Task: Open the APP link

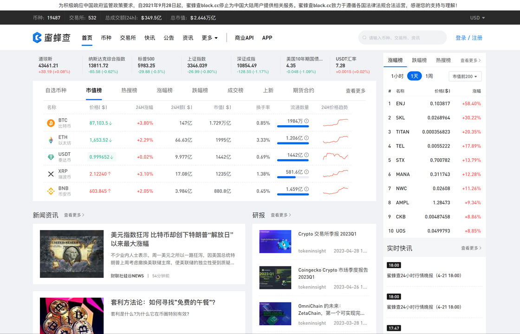Action: coord(267,38)
